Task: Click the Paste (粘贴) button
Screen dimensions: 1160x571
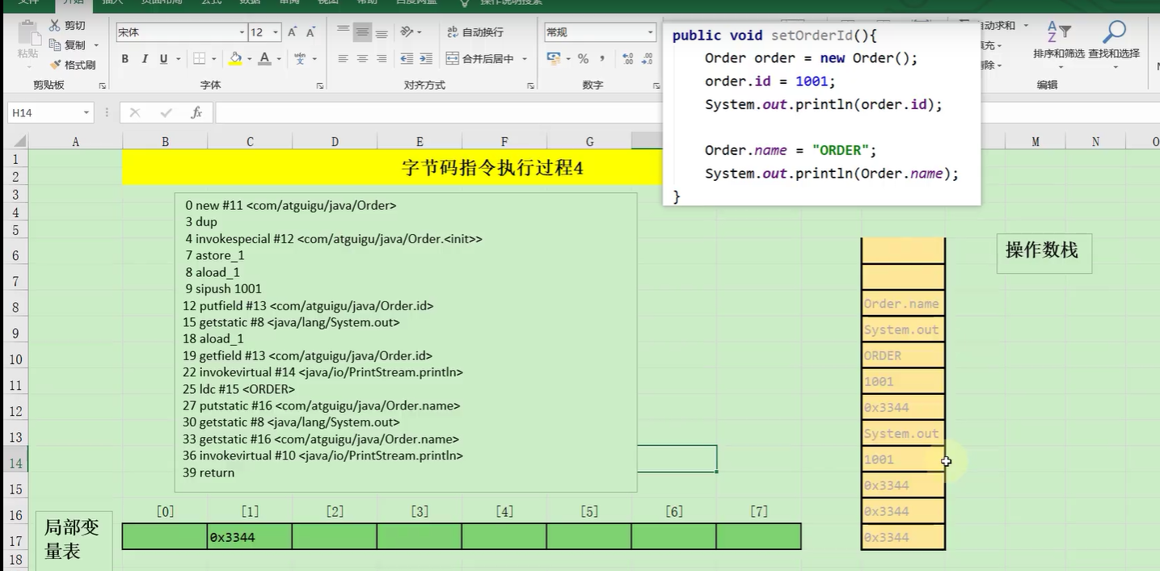Action: point(27,40)
